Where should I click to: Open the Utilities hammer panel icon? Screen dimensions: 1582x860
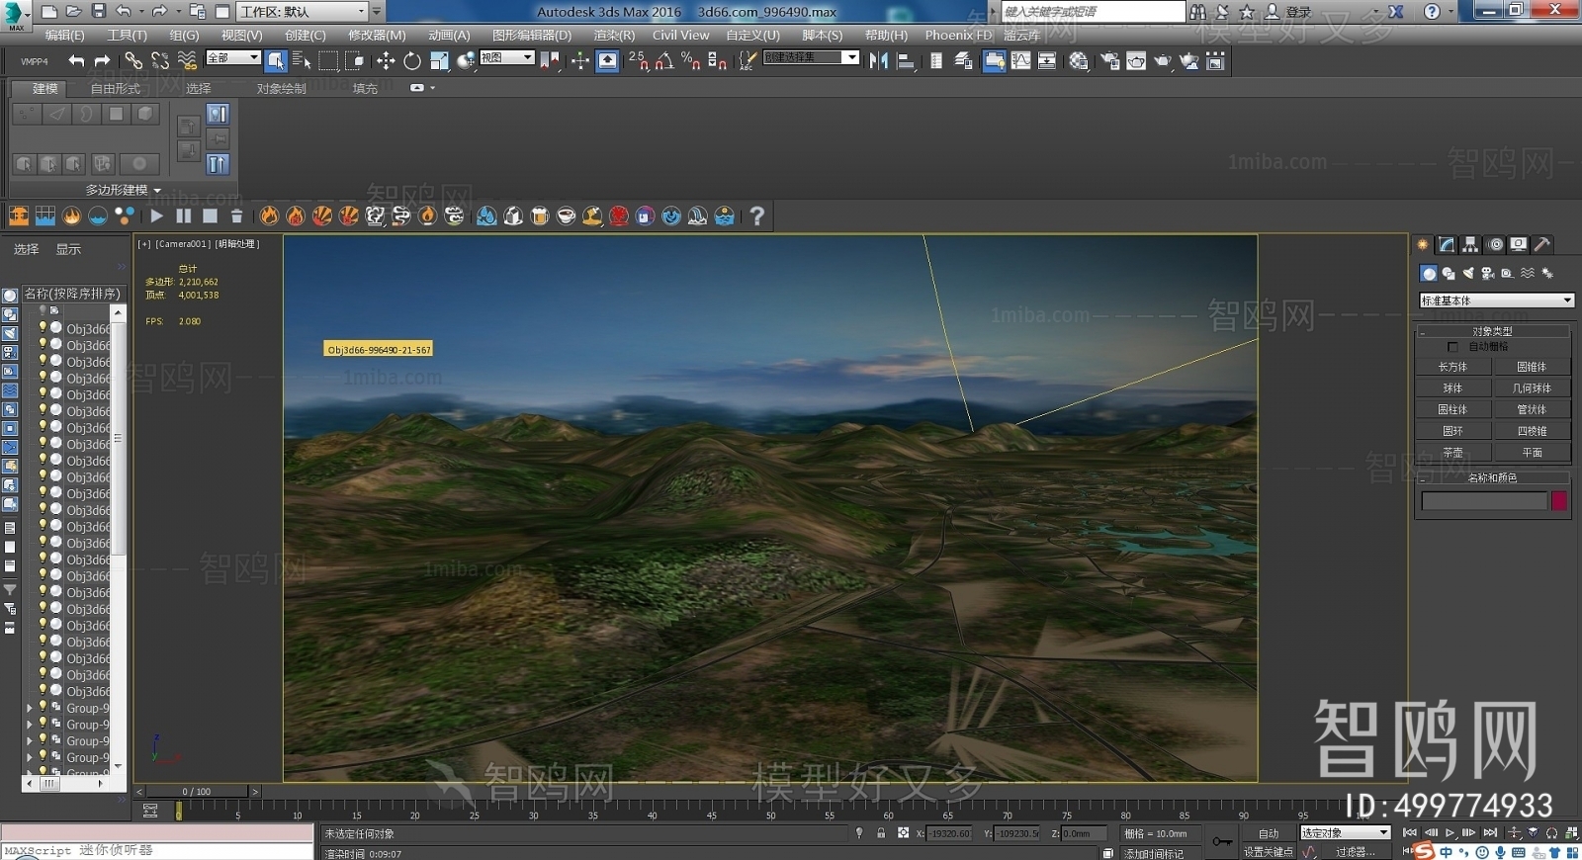point(1541,244)
